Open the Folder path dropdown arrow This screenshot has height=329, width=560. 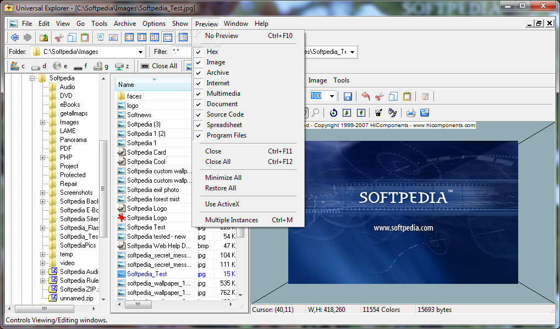coord(140,52)
